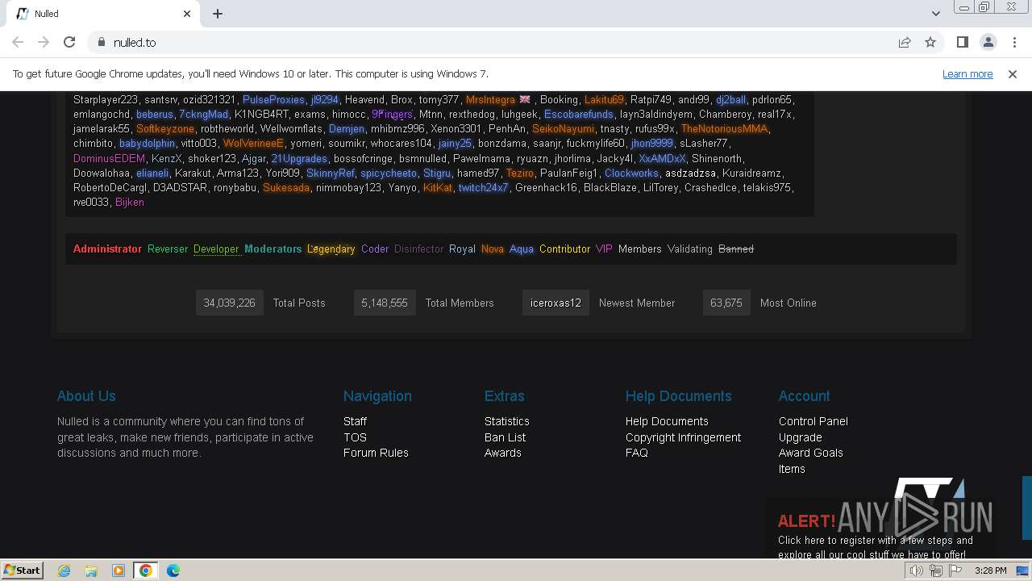This screenshot has height=581, width=1032.
Task: Click VIP group legend
Action: click(604, 249)
